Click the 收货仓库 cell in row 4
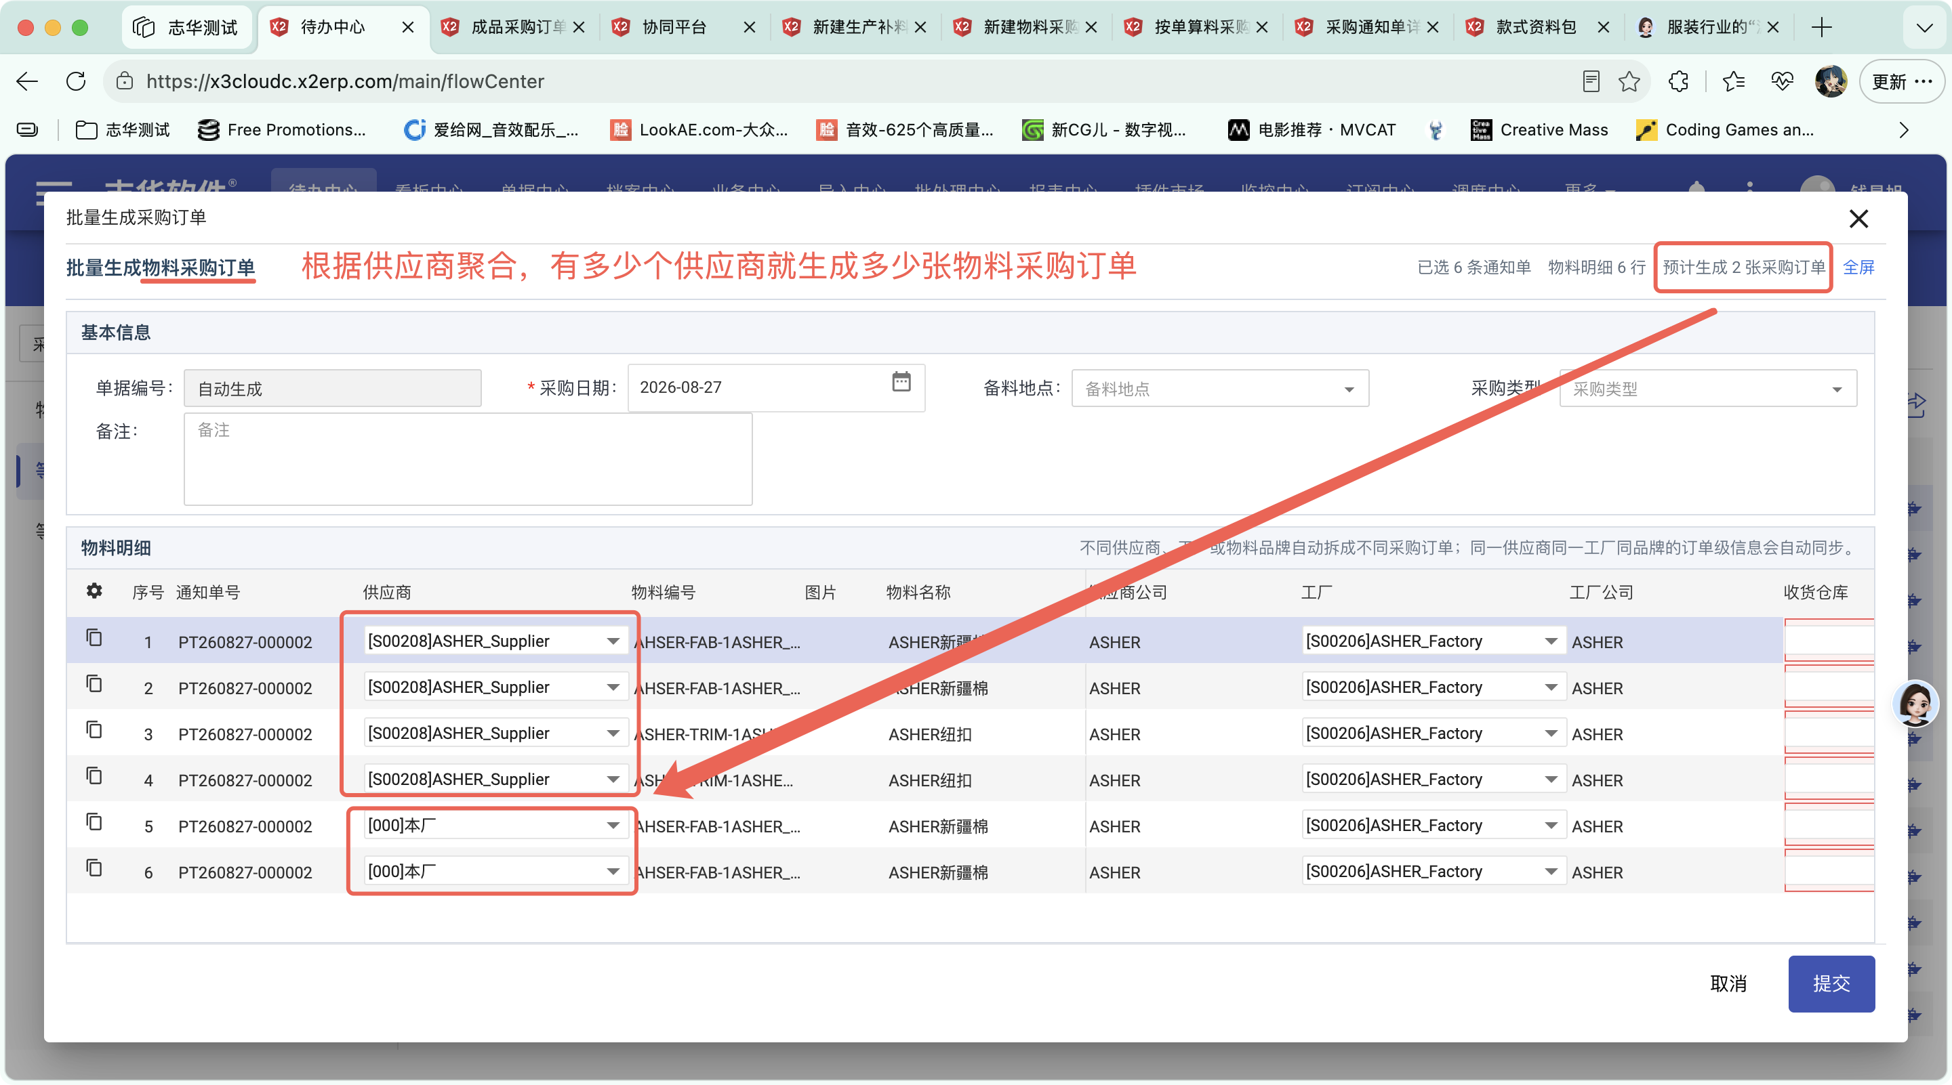 [x=1829, y=780]
